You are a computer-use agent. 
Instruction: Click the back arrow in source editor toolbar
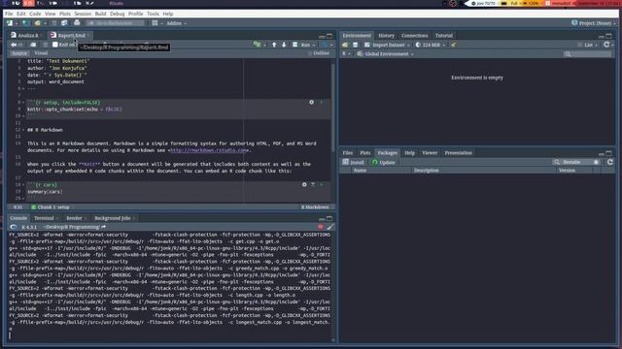click(14, 45)
